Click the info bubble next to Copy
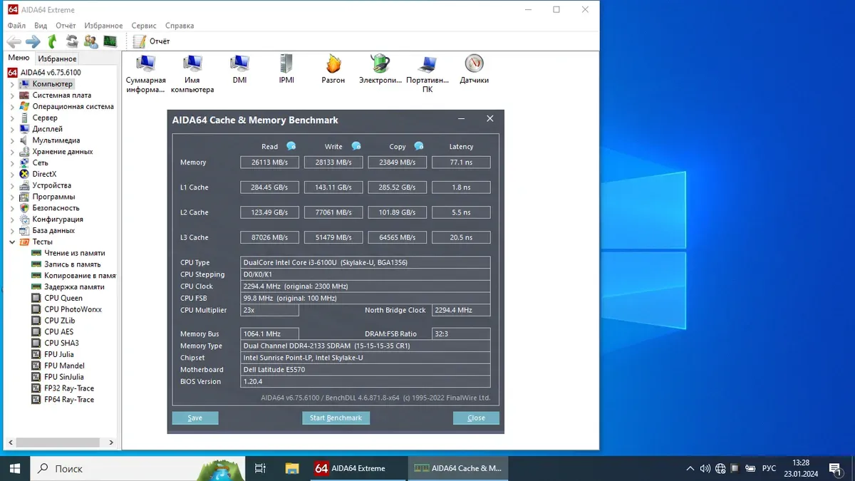The width and height of the screenshot is (855, 481). click(419, 146)
